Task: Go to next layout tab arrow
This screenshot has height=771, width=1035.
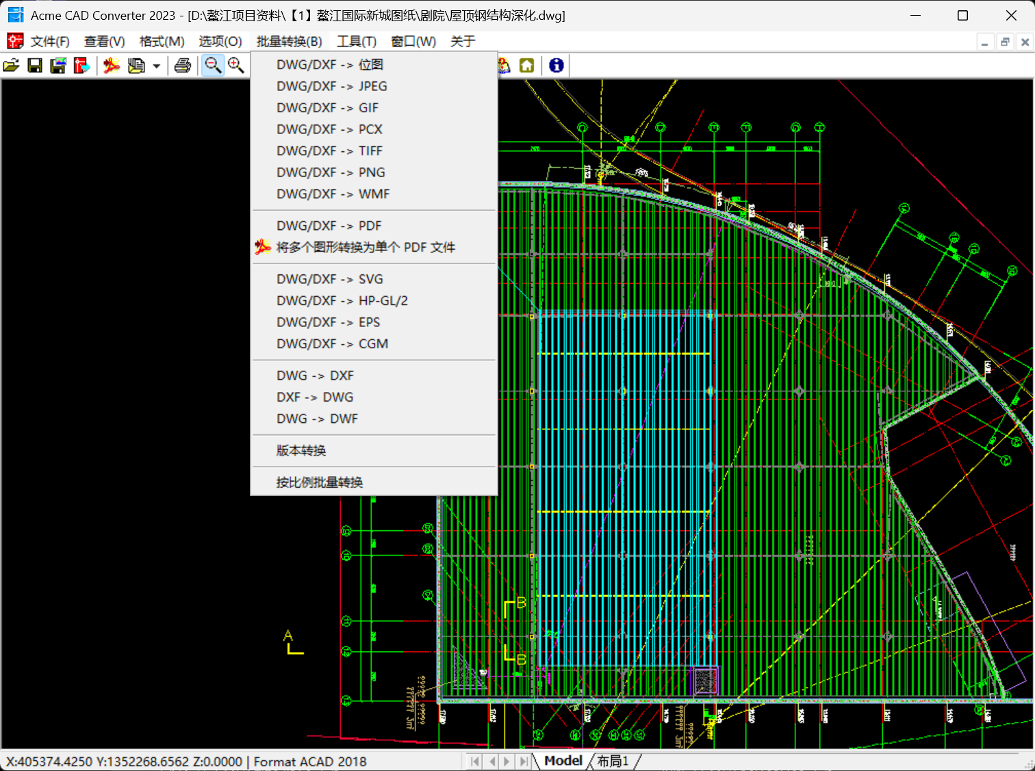Action: (507, 761)
